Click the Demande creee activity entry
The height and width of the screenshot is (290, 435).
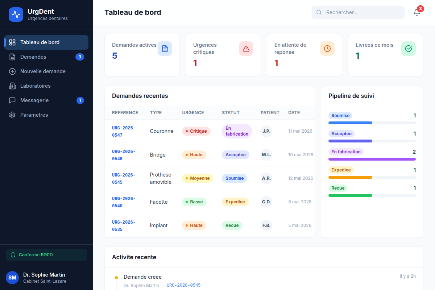point(142,277)
